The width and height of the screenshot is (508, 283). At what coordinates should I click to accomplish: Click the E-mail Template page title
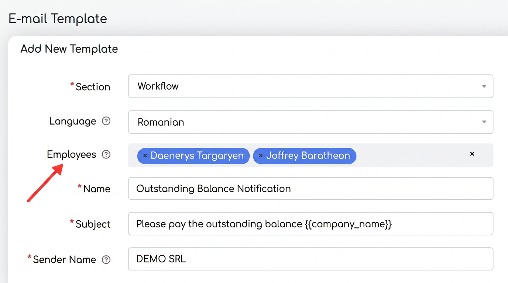[58, 18]
